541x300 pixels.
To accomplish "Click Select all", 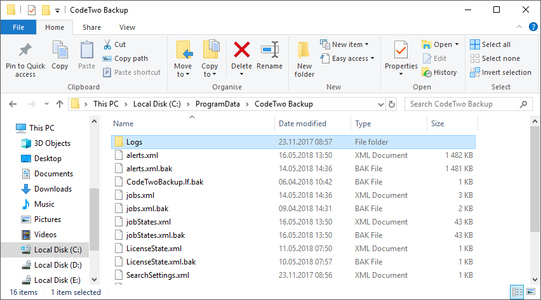I will (x=490, y=44).
